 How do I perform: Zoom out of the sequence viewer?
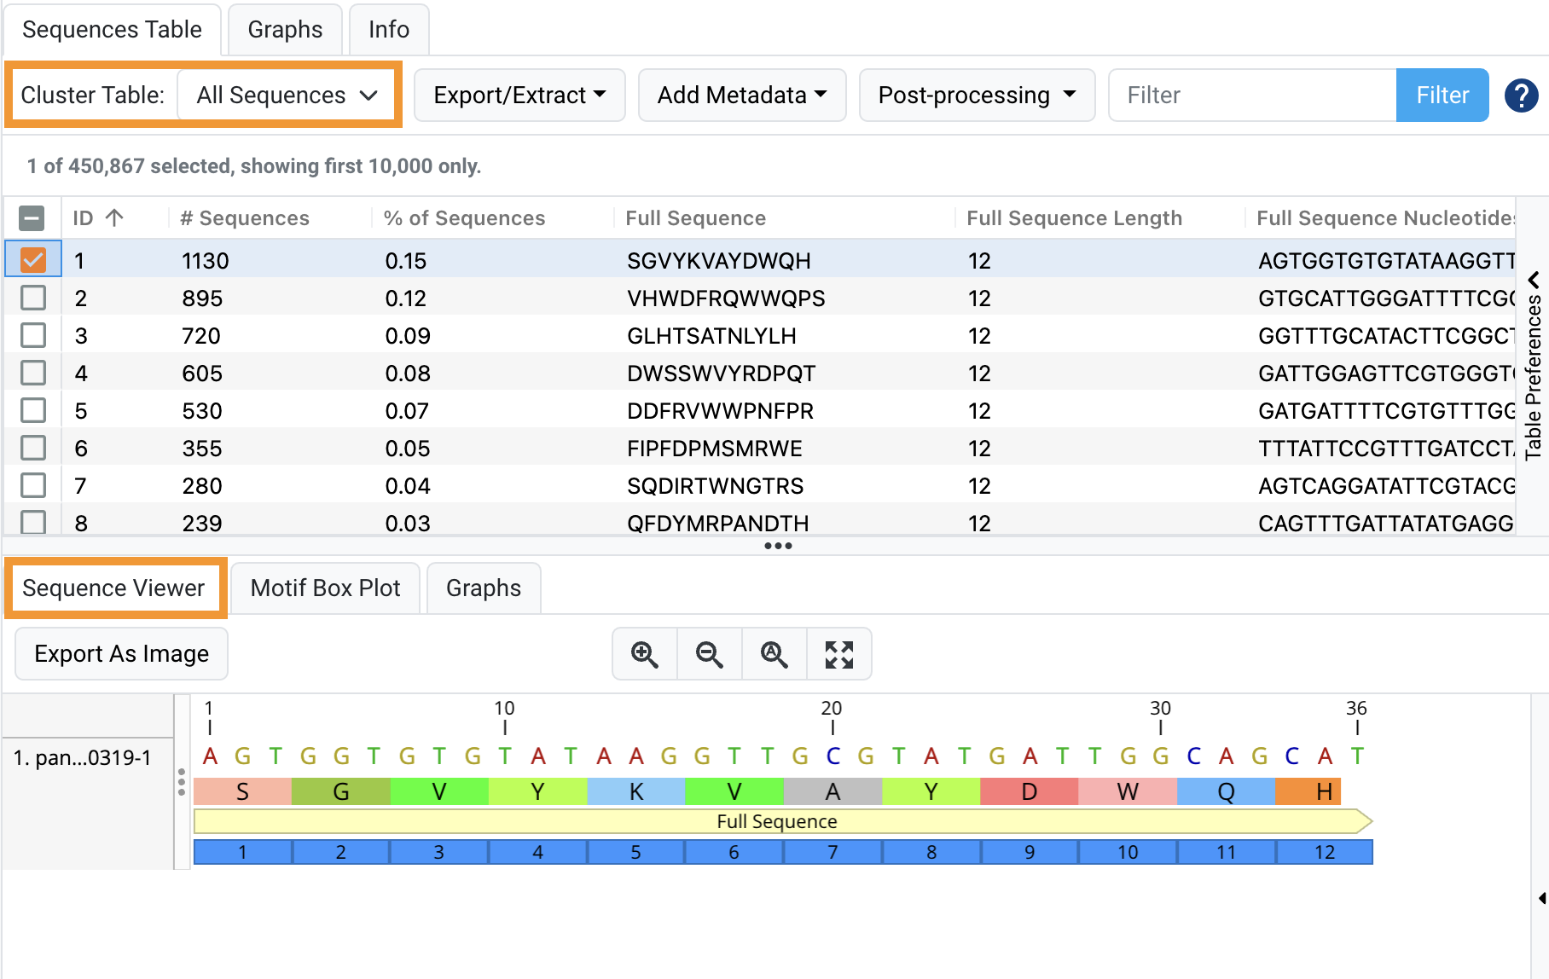[710, 655]
